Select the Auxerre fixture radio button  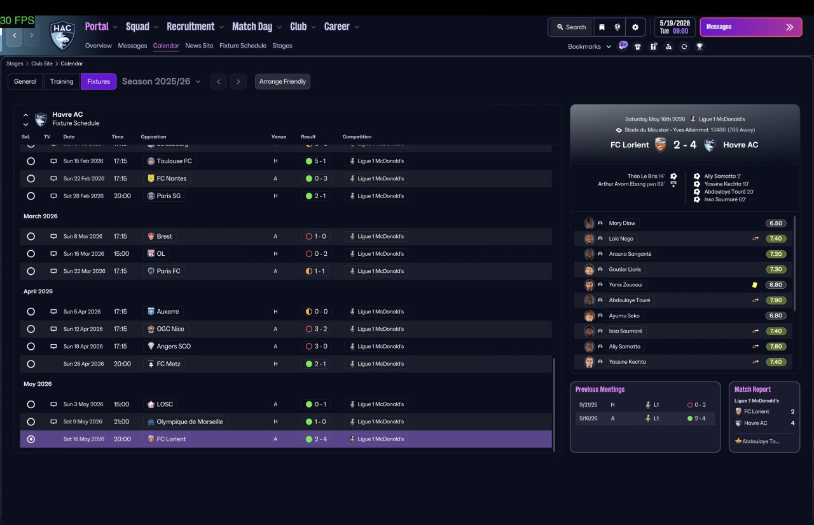31,312
